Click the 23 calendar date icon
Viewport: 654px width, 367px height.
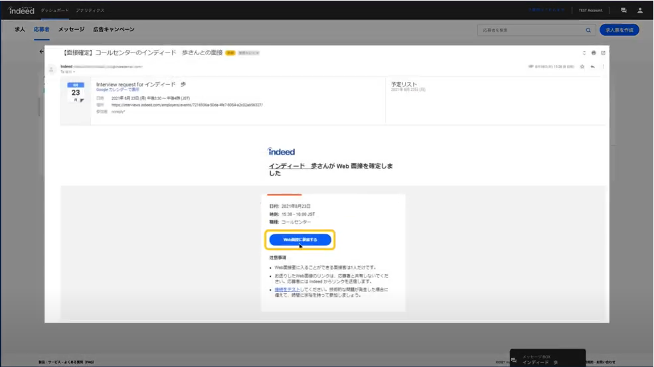coord(76,93)
